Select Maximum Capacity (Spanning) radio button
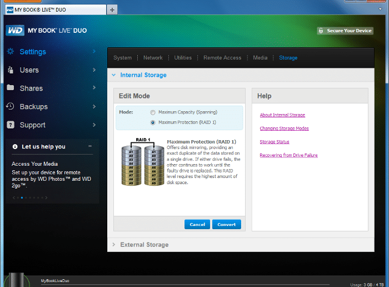The height and width of the screenshot is (287, 389). click(x=153, y=112)
